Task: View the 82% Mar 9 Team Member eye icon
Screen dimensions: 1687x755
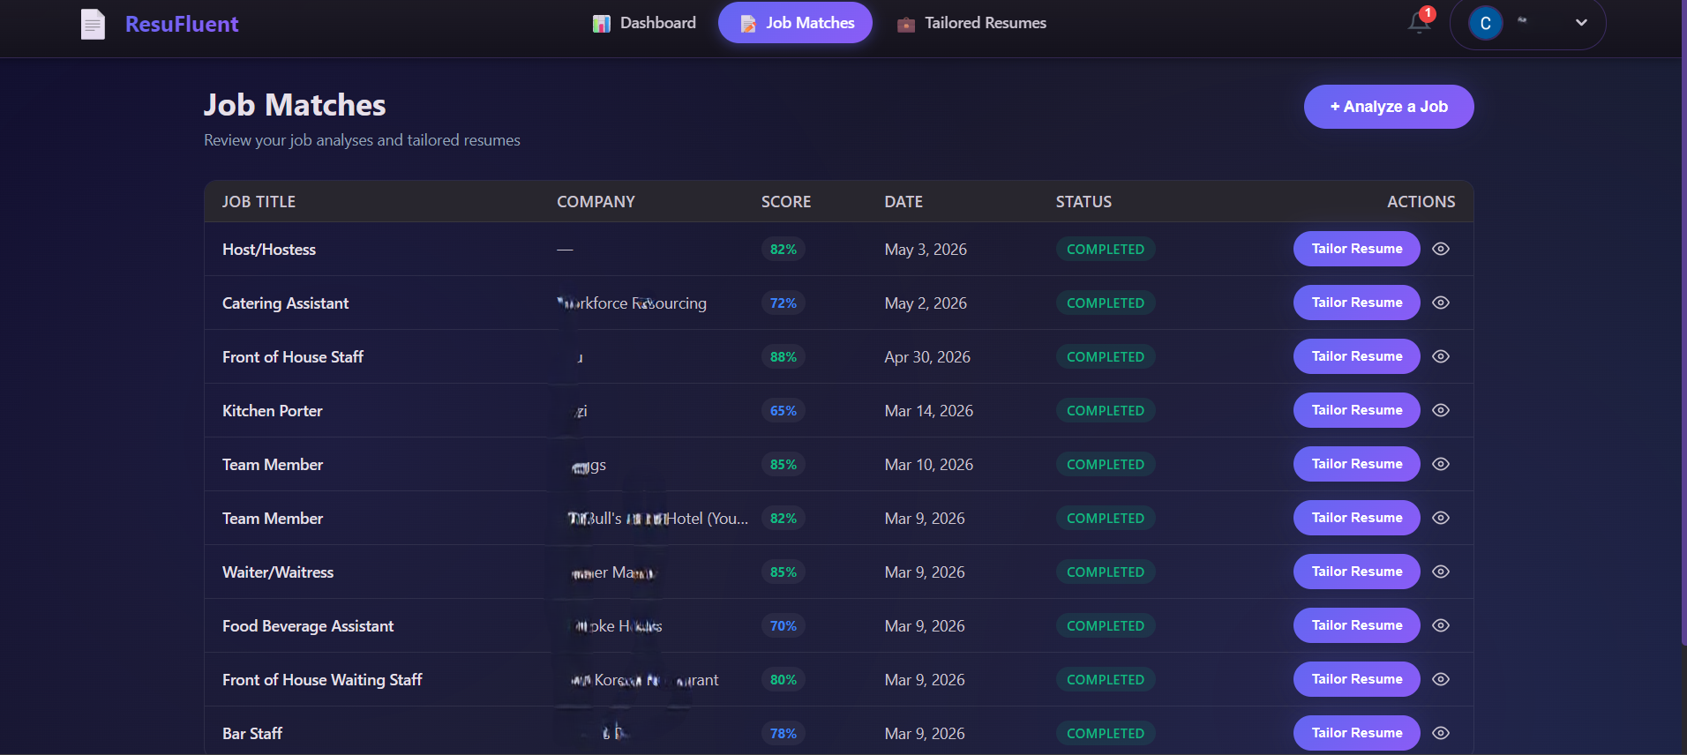Action: (x=1441, y=518)
